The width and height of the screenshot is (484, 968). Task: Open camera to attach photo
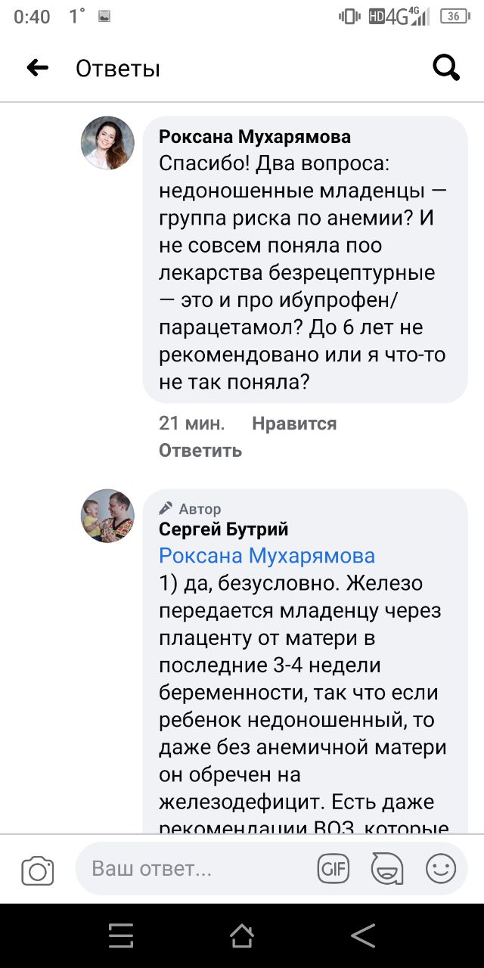(37, 870)
